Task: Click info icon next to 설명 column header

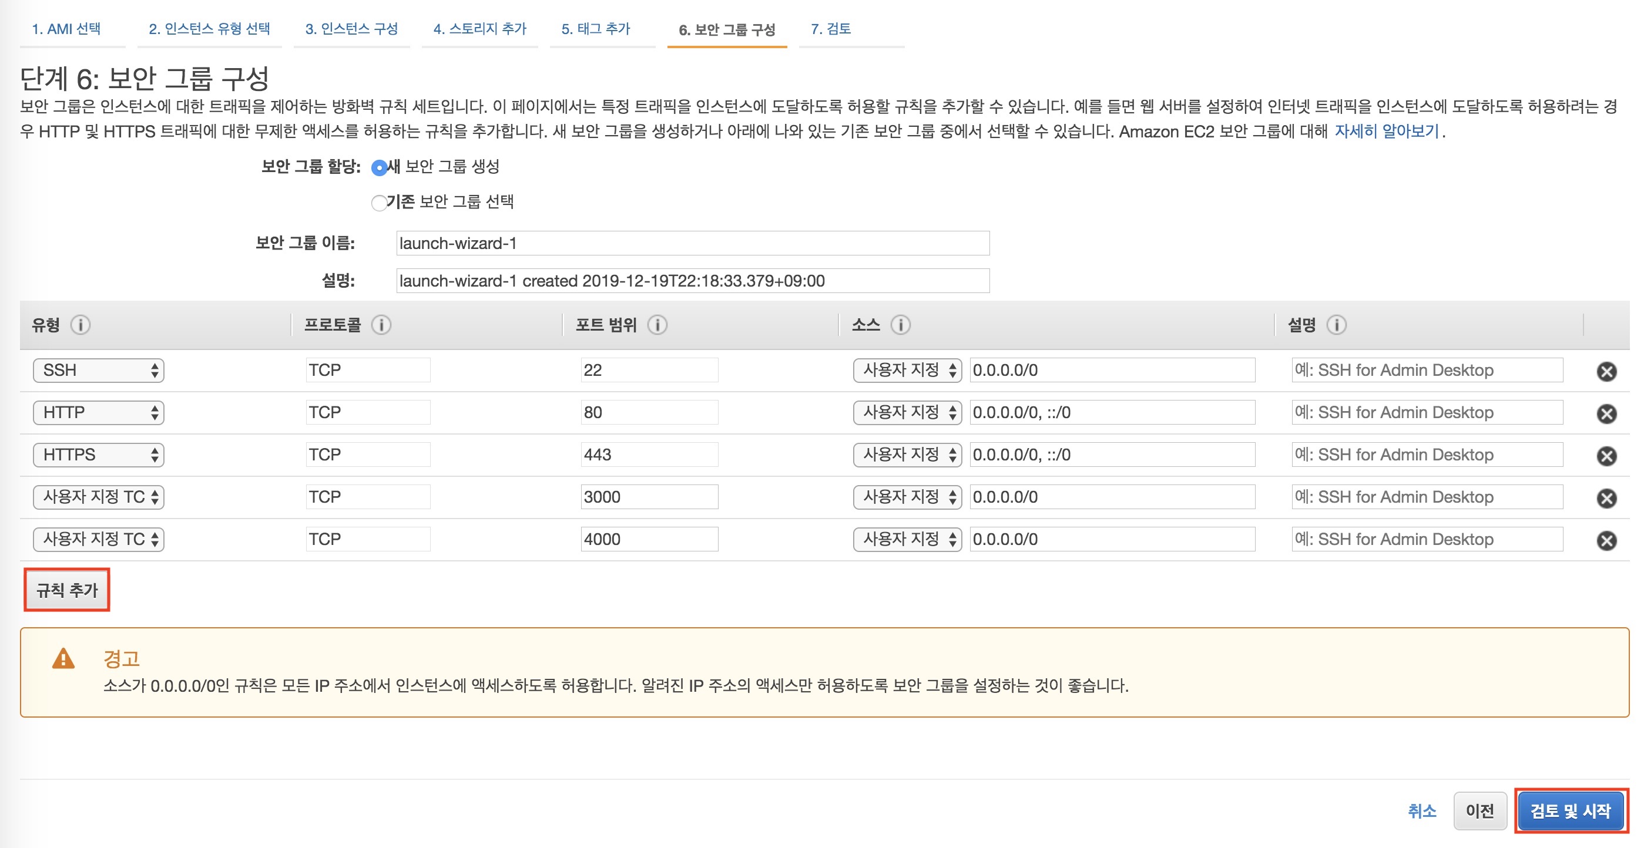Action: pyautogui.click(x=1336, y=325)
